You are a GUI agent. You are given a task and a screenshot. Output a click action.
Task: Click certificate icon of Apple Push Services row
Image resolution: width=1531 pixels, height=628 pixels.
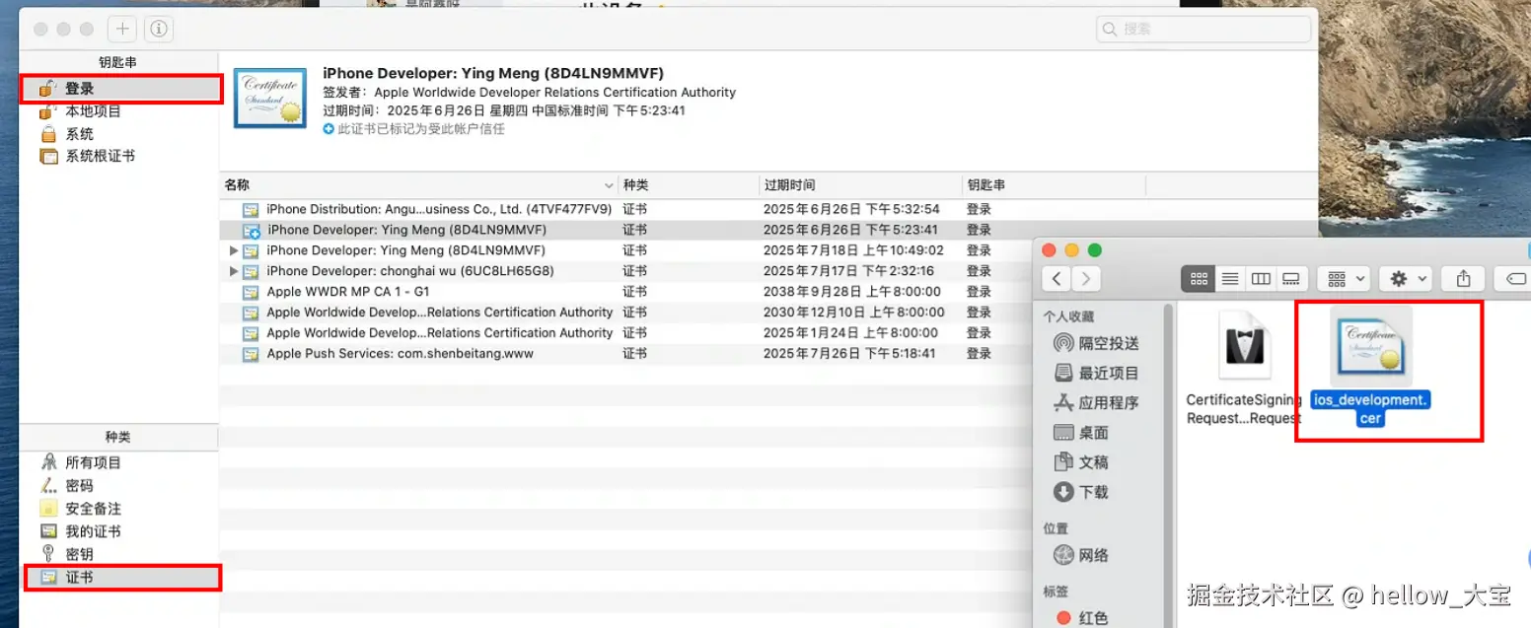point(252,354)
